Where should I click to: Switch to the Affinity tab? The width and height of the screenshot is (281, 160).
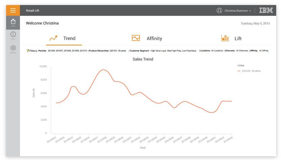point(154,38)
